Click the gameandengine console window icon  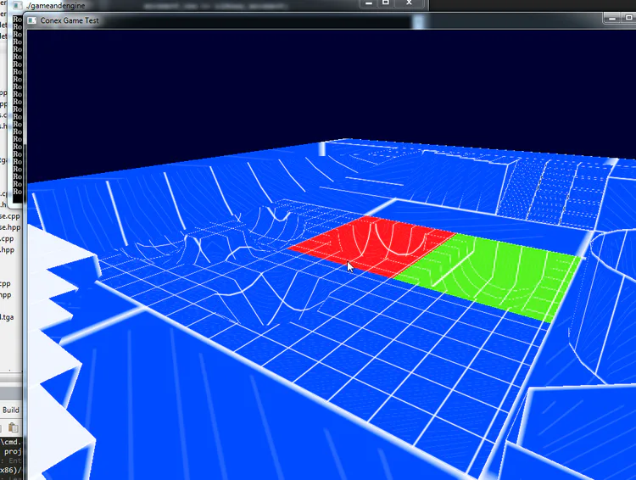coord(18,6)
